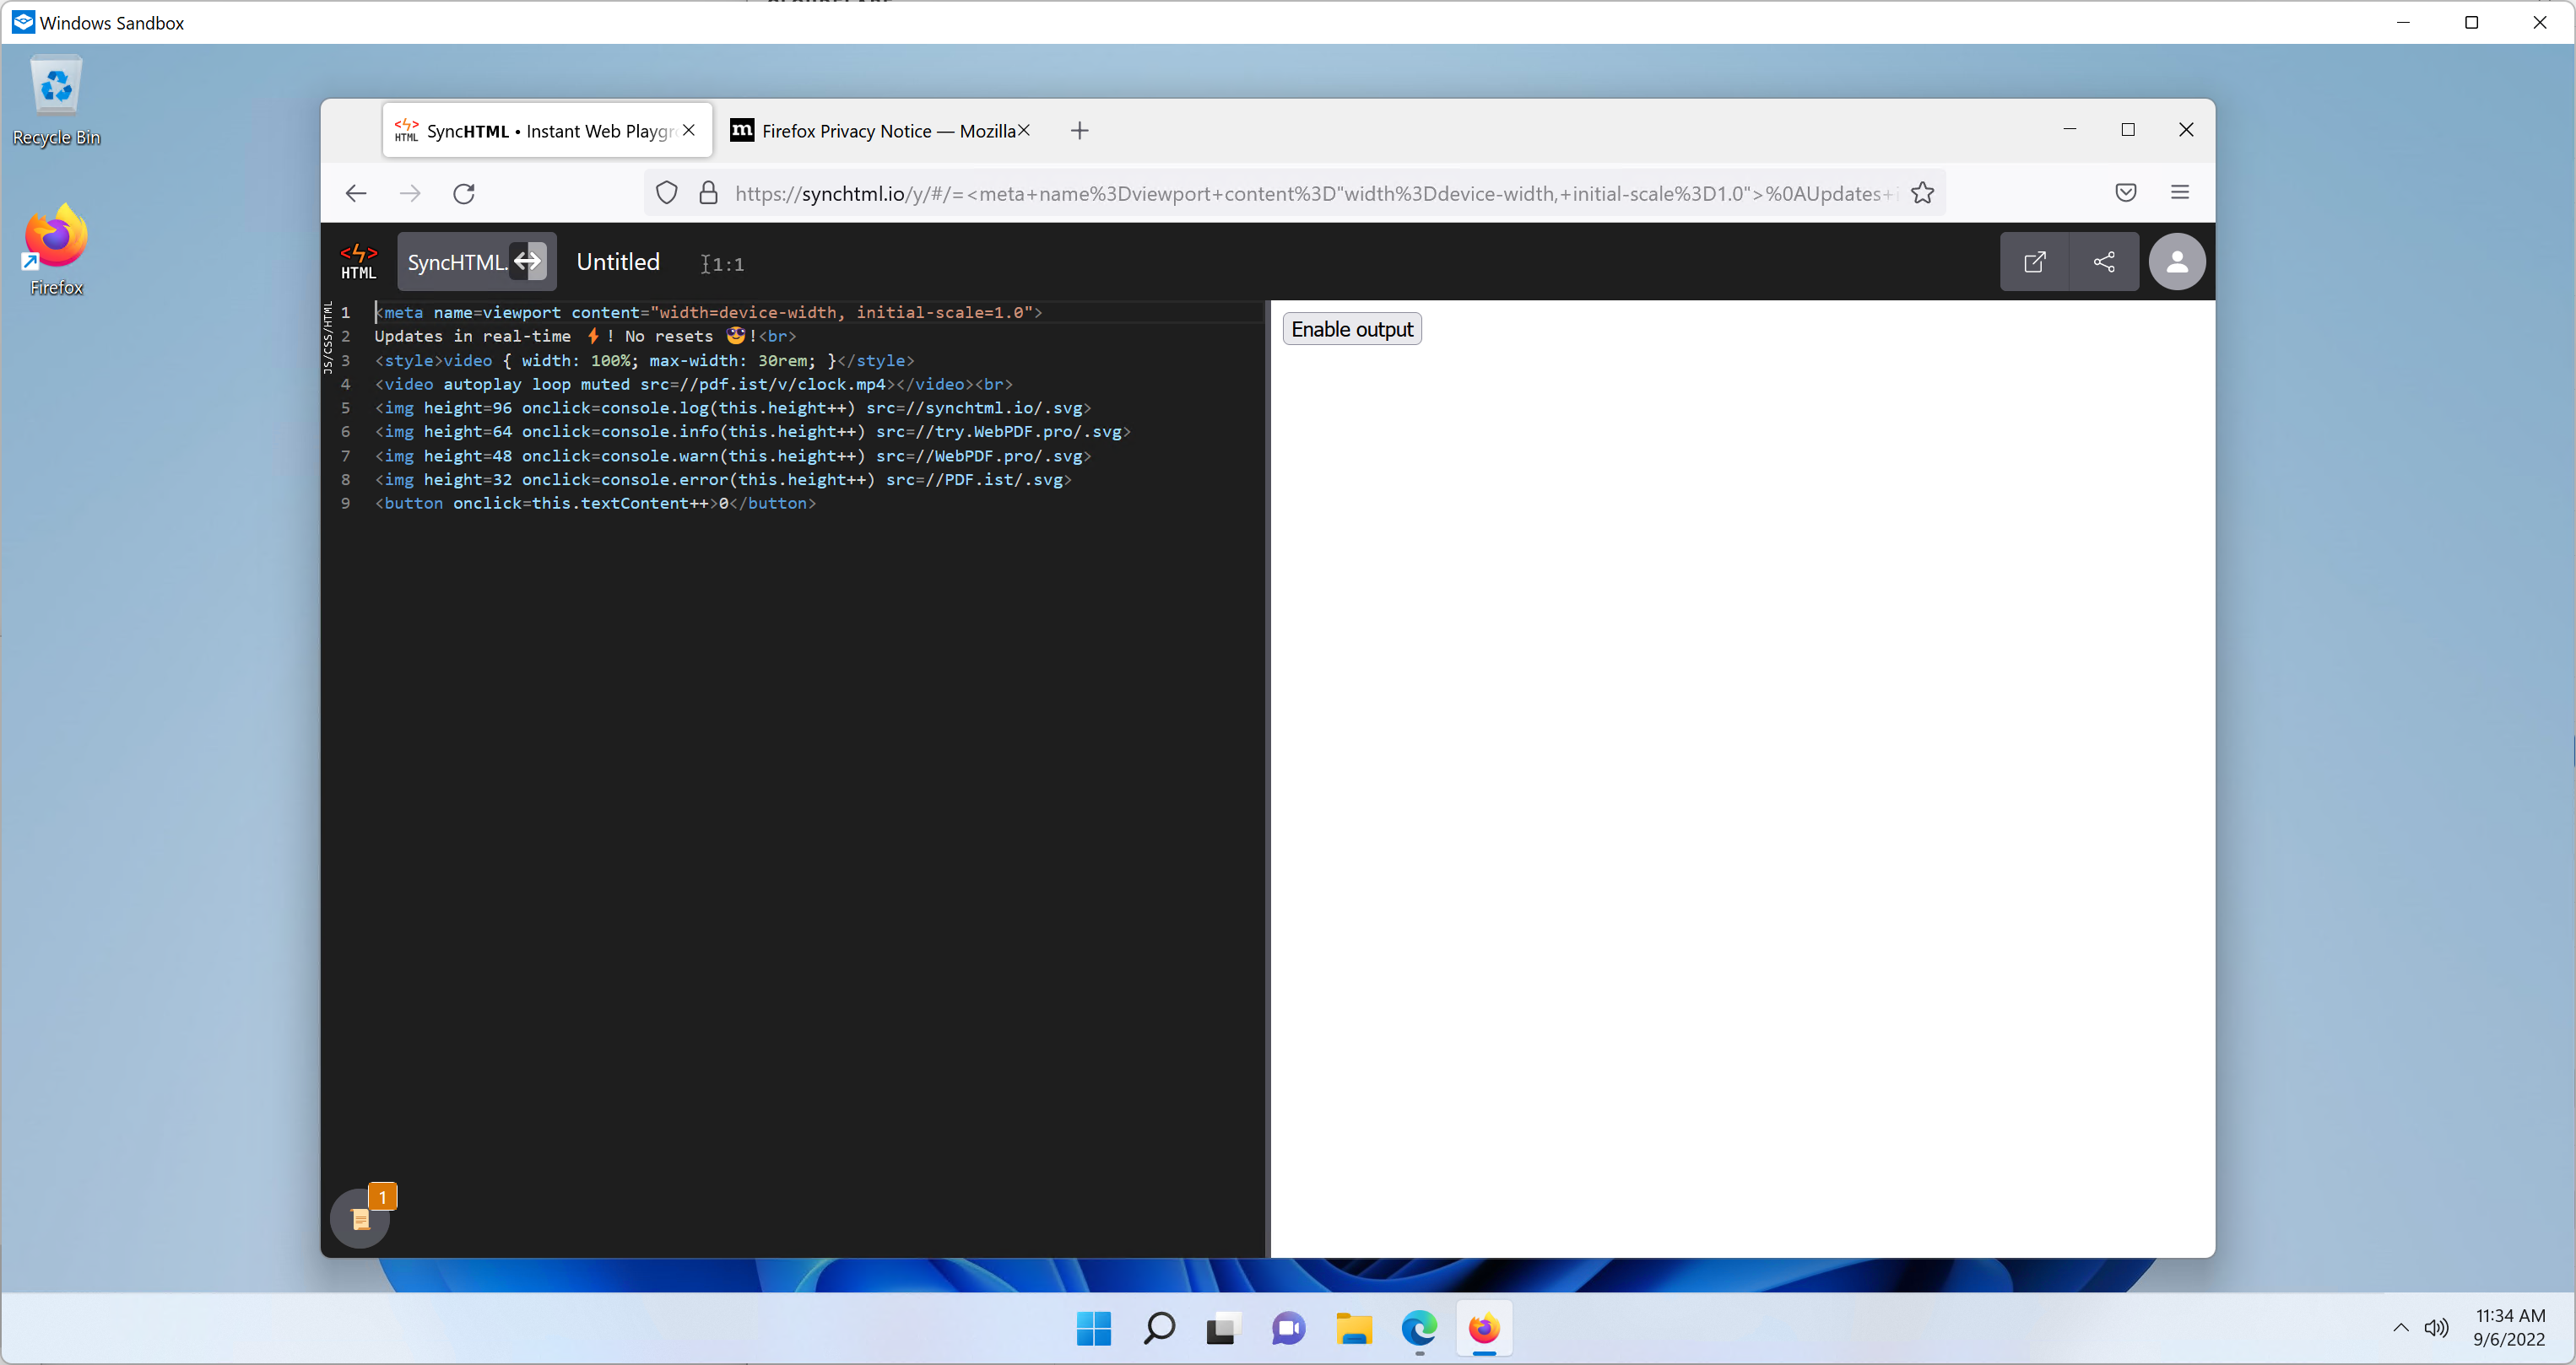Open Windows Start menu
This screenshot has height=1365, width=2576.
click(x=1094, y=1329)
